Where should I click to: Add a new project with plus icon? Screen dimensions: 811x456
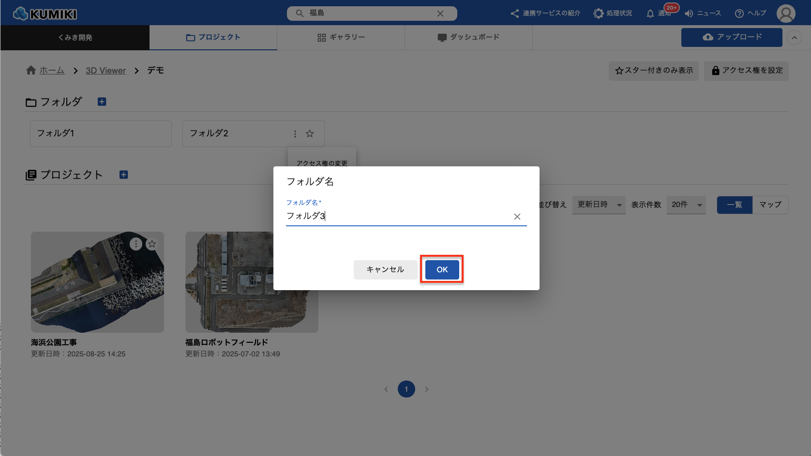click(x=123, y=175)
